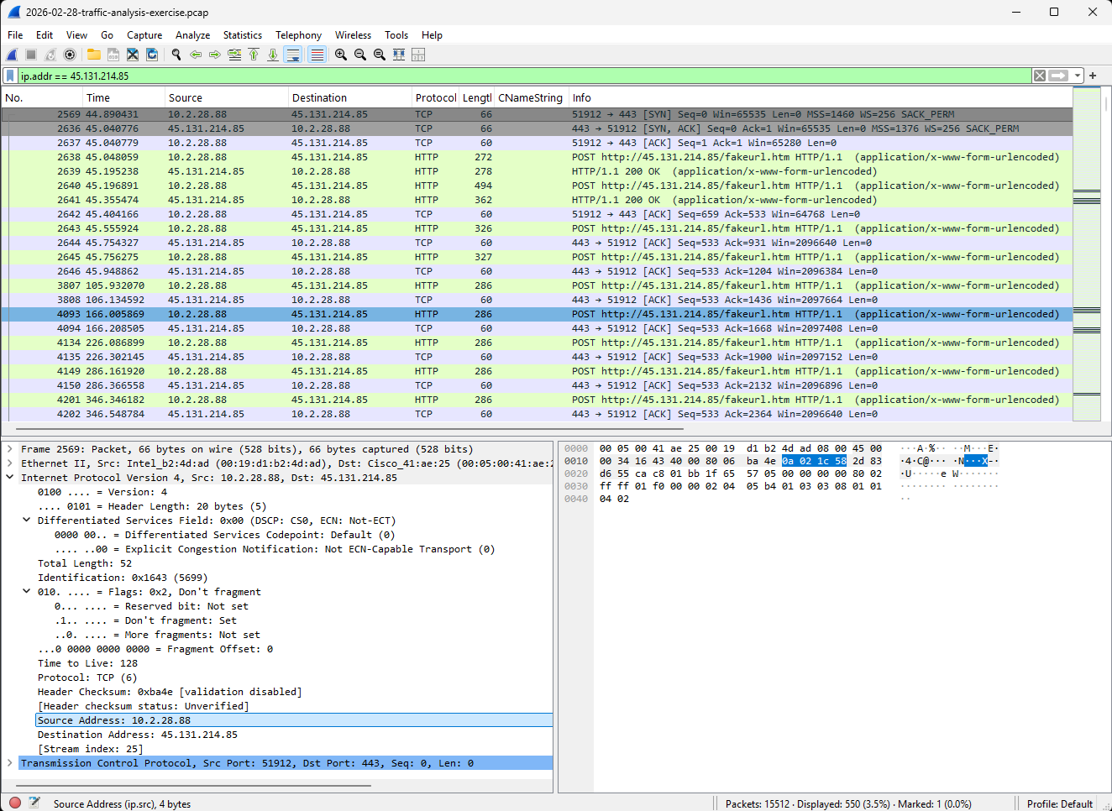Click the capture options gear icon
Image resolution: width=1112 pixels, height=811 pixels.
70,55
